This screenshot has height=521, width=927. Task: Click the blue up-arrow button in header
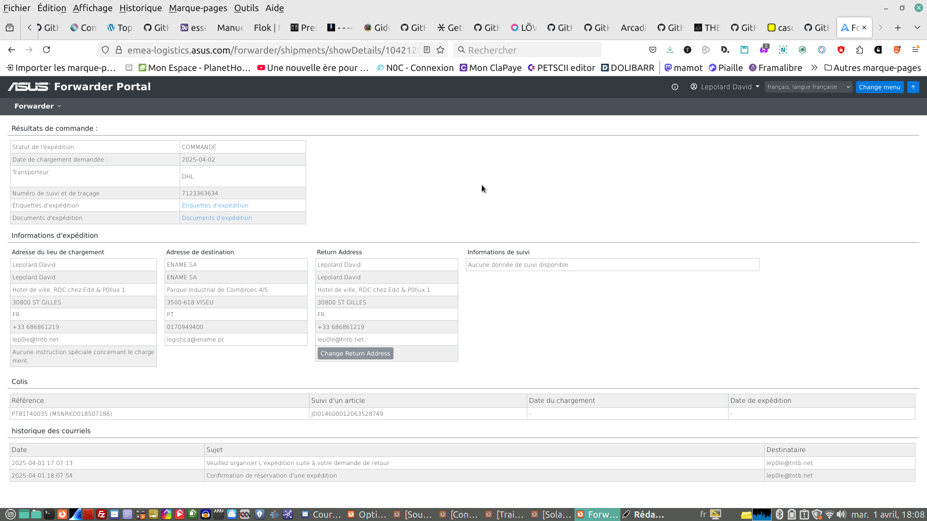point(913,87)
